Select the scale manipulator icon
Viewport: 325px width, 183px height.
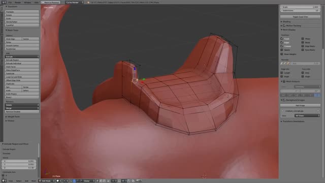[x=81, y=181]
